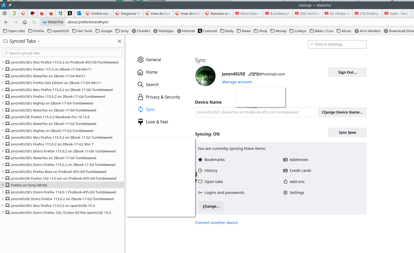
Task: Switch to the pinned openSUSE tab
Action: tap(14, 13)
